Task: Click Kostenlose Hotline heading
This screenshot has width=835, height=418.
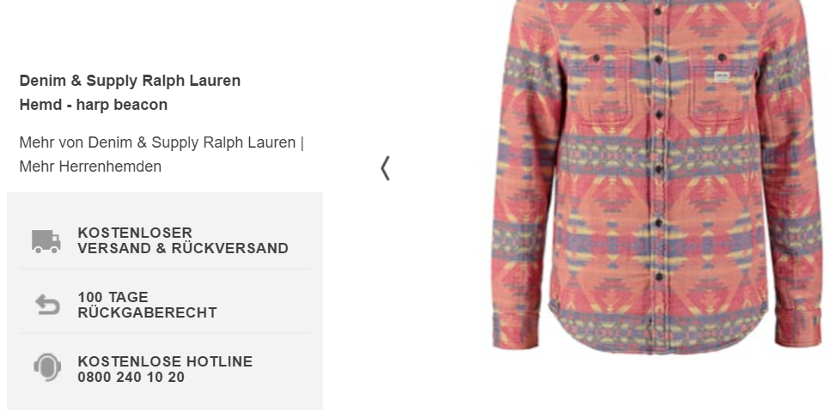Action: [165, 361]
